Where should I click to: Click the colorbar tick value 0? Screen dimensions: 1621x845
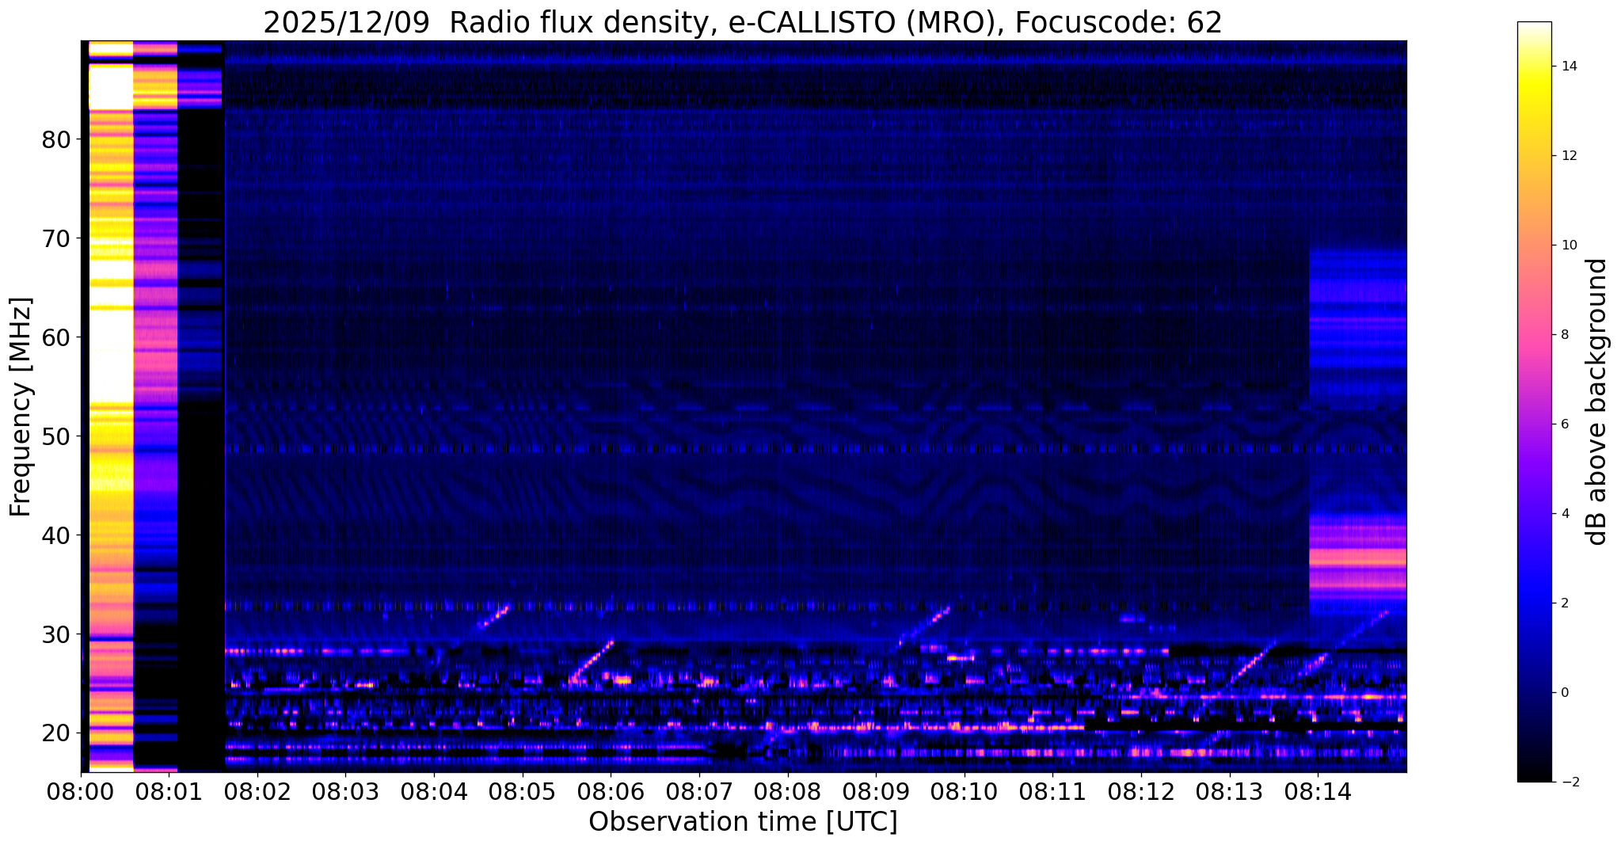[x=1564, y=693]
